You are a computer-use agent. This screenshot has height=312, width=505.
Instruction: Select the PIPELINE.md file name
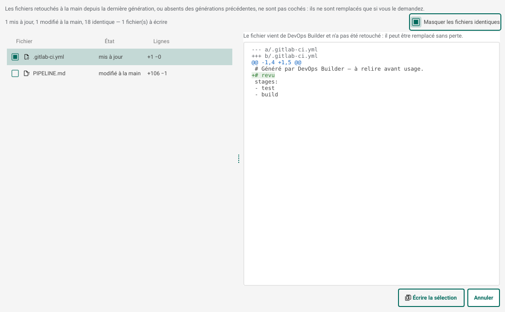tap(49, 73)
